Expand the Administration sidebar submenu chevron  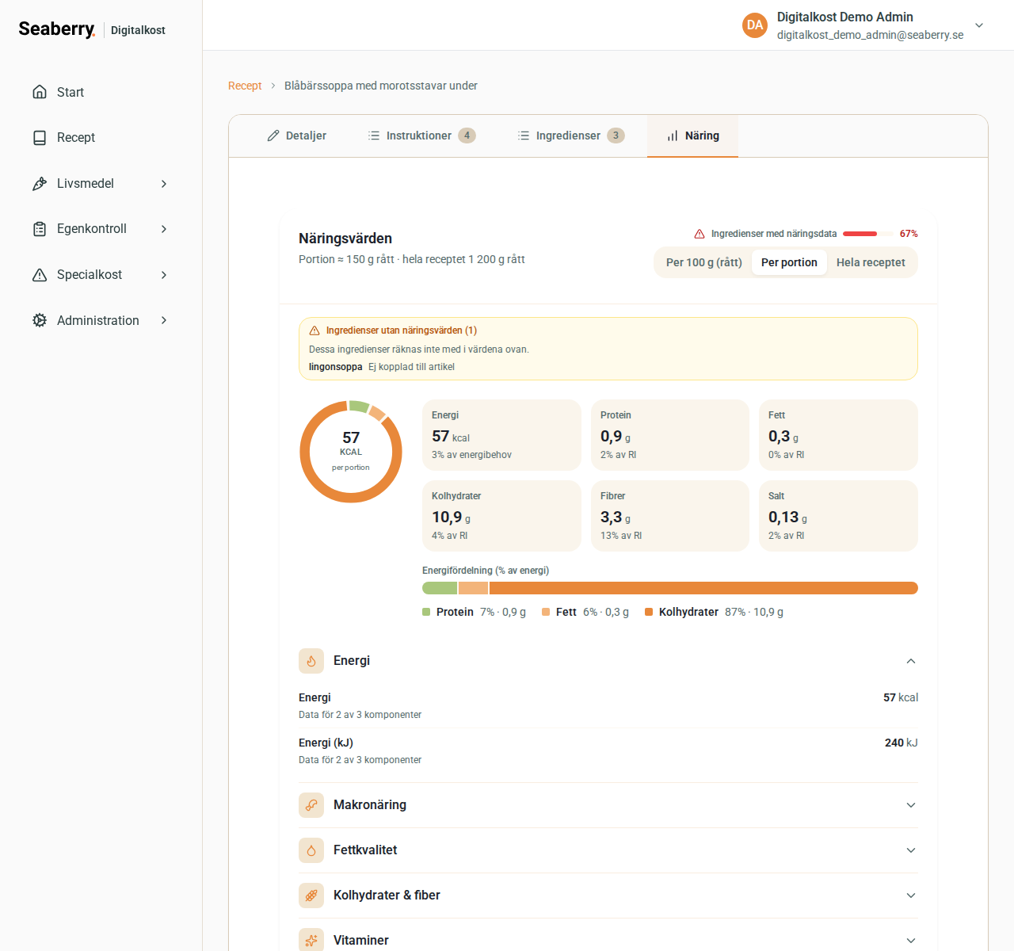164,320
